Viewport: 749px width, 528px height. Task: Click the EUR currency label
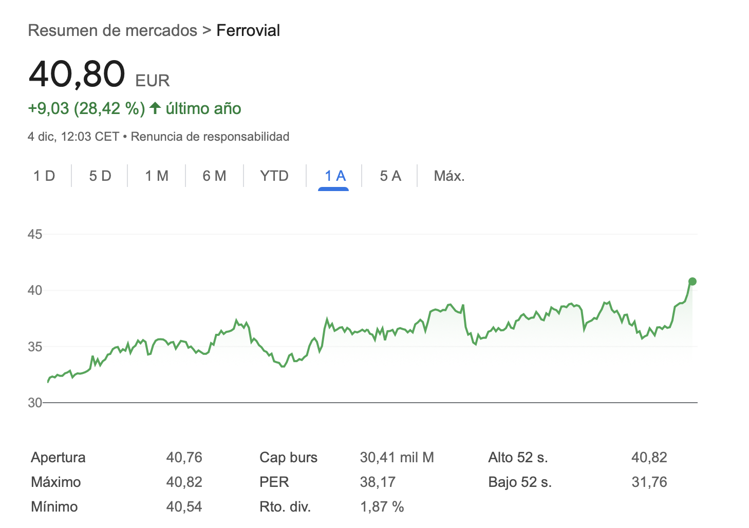pyautogui.click(x=153, y=81)
